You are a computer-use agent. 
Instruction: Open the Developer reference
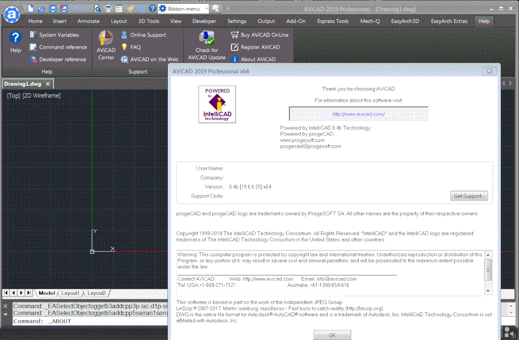point(58,59)
